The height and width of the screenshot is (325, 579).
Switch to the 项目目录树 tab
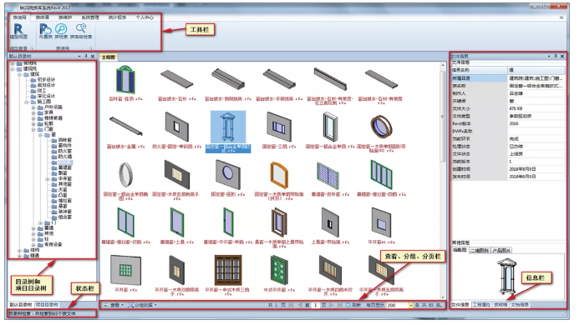47,305
